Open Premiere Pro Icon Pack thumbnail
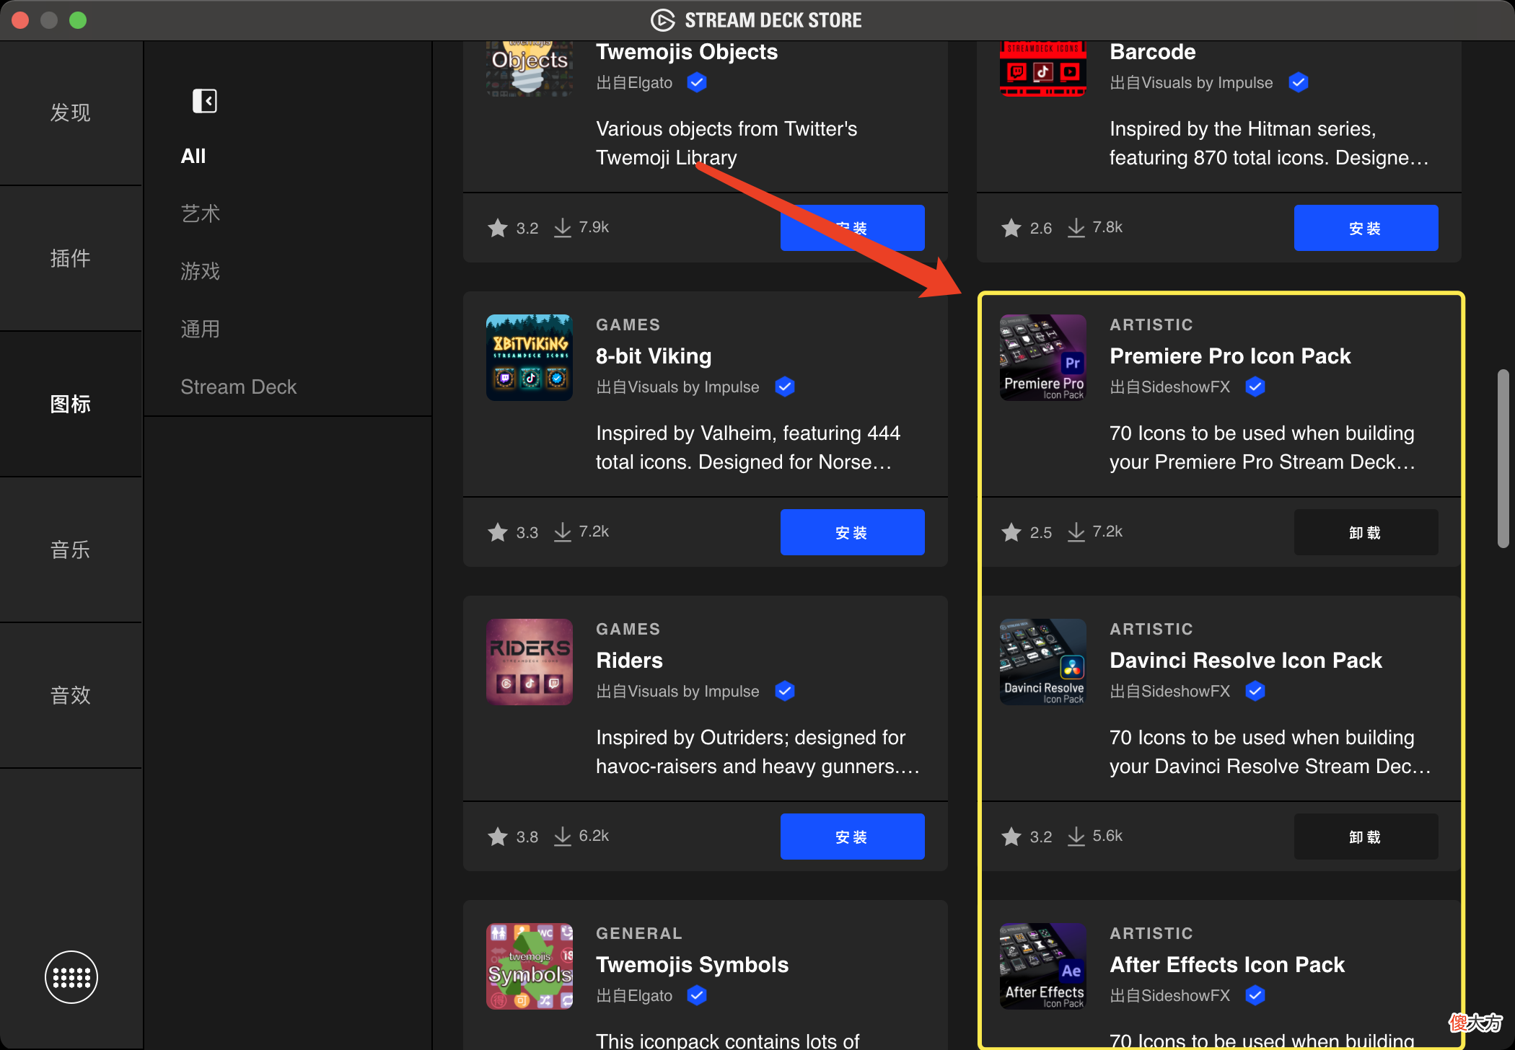Viewport: 1515px width, 1050px height. coord(1043,358)
